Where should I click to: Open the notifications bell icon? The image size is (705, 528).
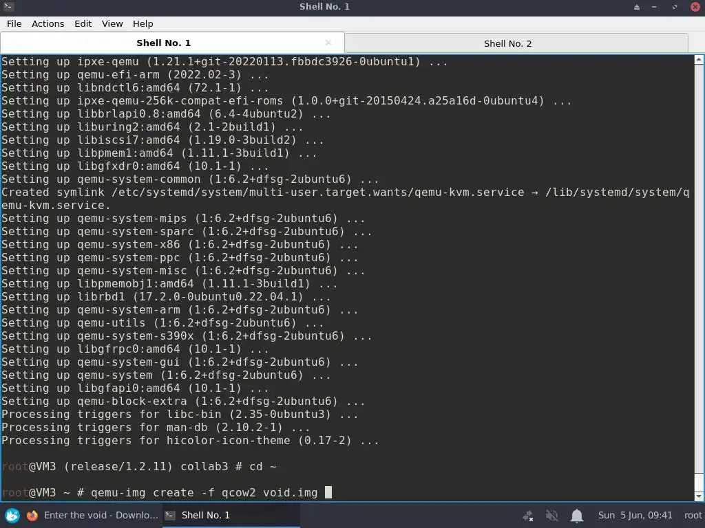(x=577, y=516)
